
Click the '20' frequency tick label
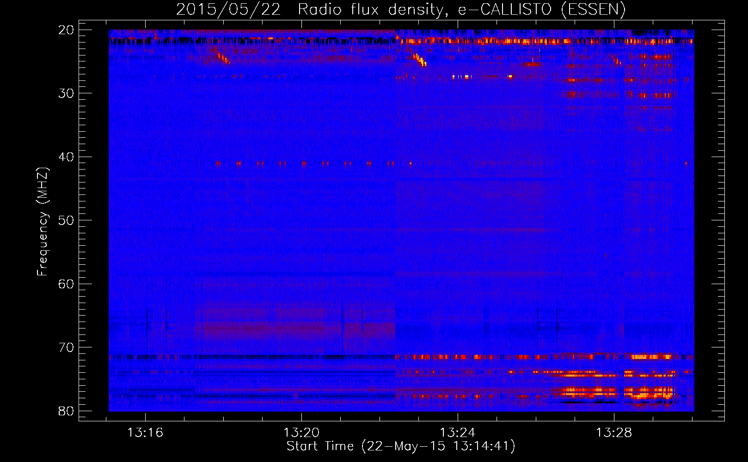tap(67, 30)
